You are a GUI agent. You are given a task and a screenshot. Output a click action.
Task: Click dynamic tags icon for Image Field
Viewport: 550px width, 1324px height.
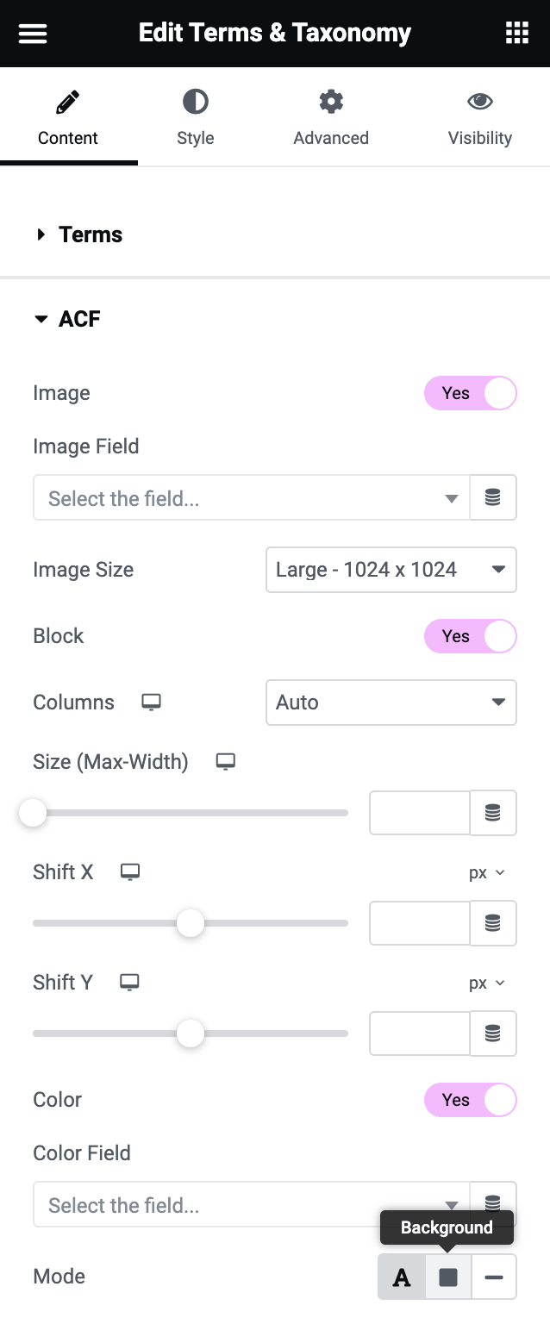493,497
